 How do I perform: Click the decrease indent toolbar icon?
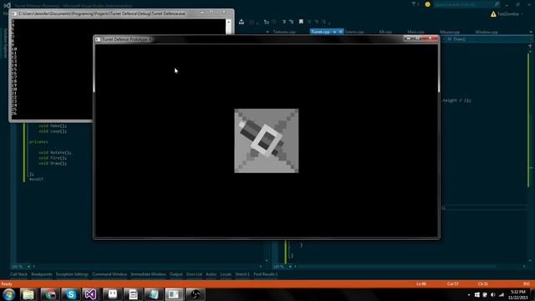[x=283, y=22]
